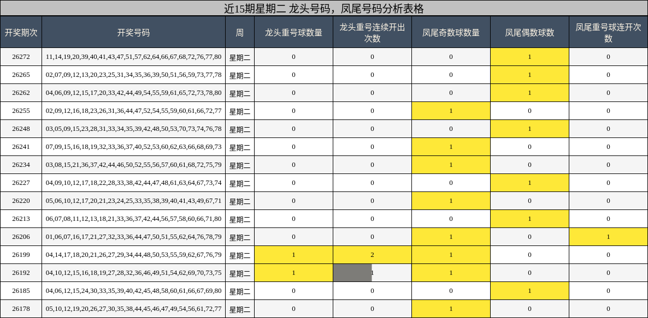Viewport: 648px width, 318px height.
Task: Select draw period 26255
Action: [x=21, y=111]
